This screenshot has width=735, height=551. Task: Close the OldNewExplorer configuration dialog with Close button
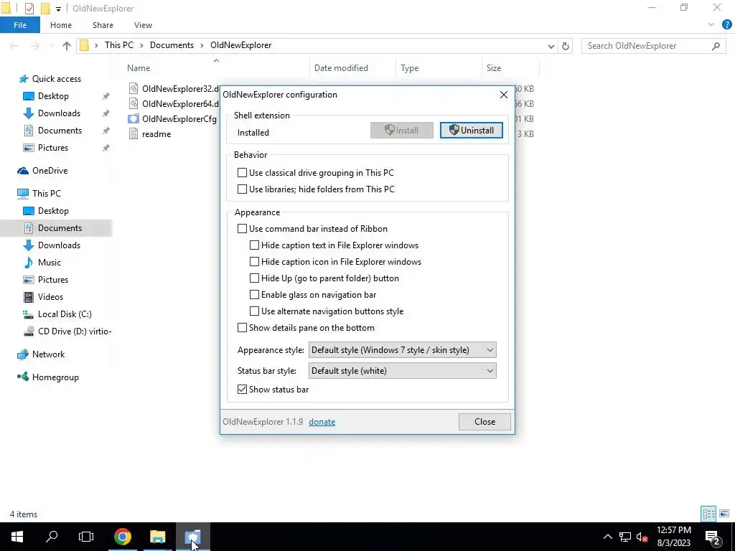click(x=484, y=422)
